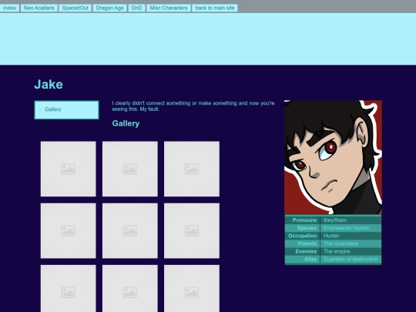Open middle thumbnail in bottom gallery row
Image resolution: width=416 pixels, height=312 pixels.
coord(130,289)
